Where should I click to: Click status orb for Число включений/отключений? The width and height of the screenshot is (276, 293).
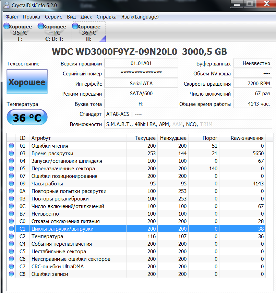(x=11, y=206)
